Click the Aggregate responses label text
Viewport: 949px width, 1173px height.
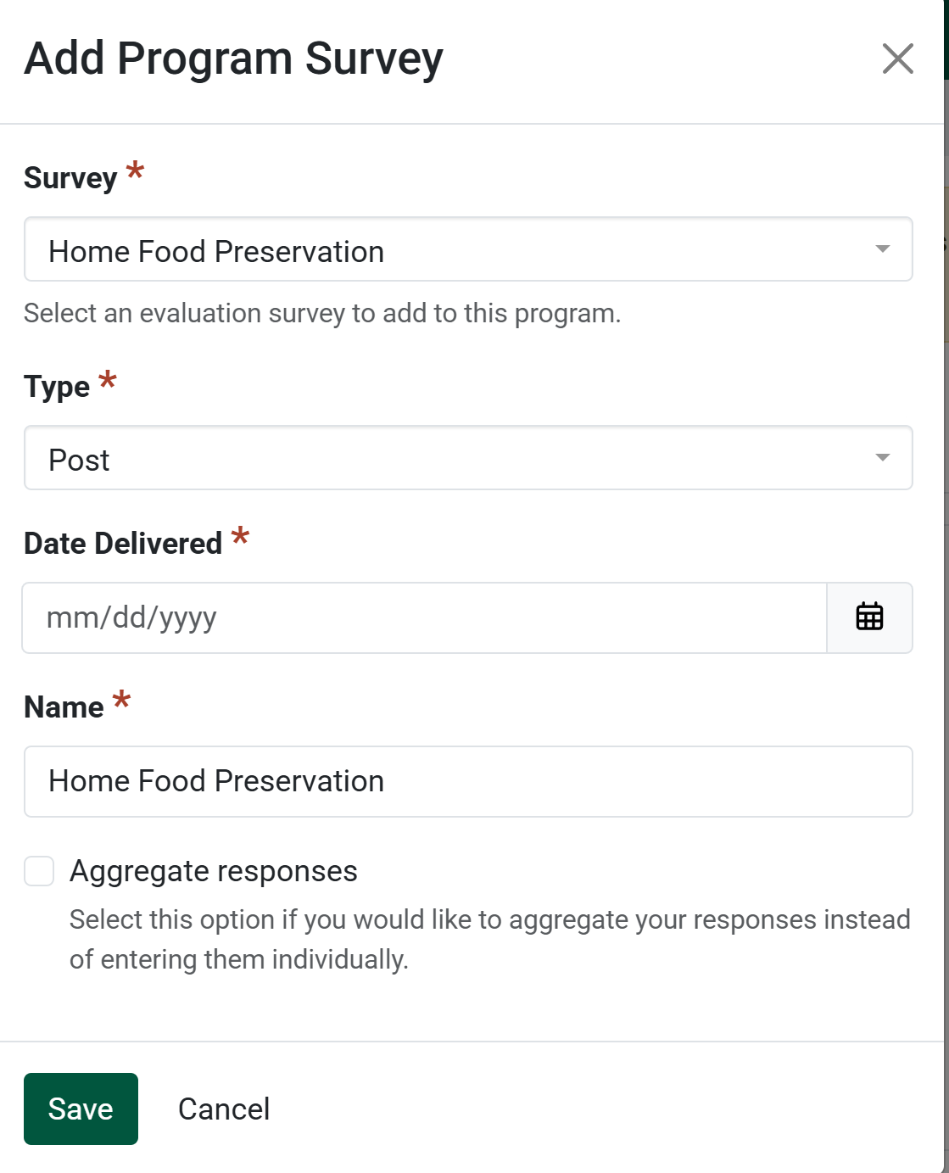coord(214,871)
